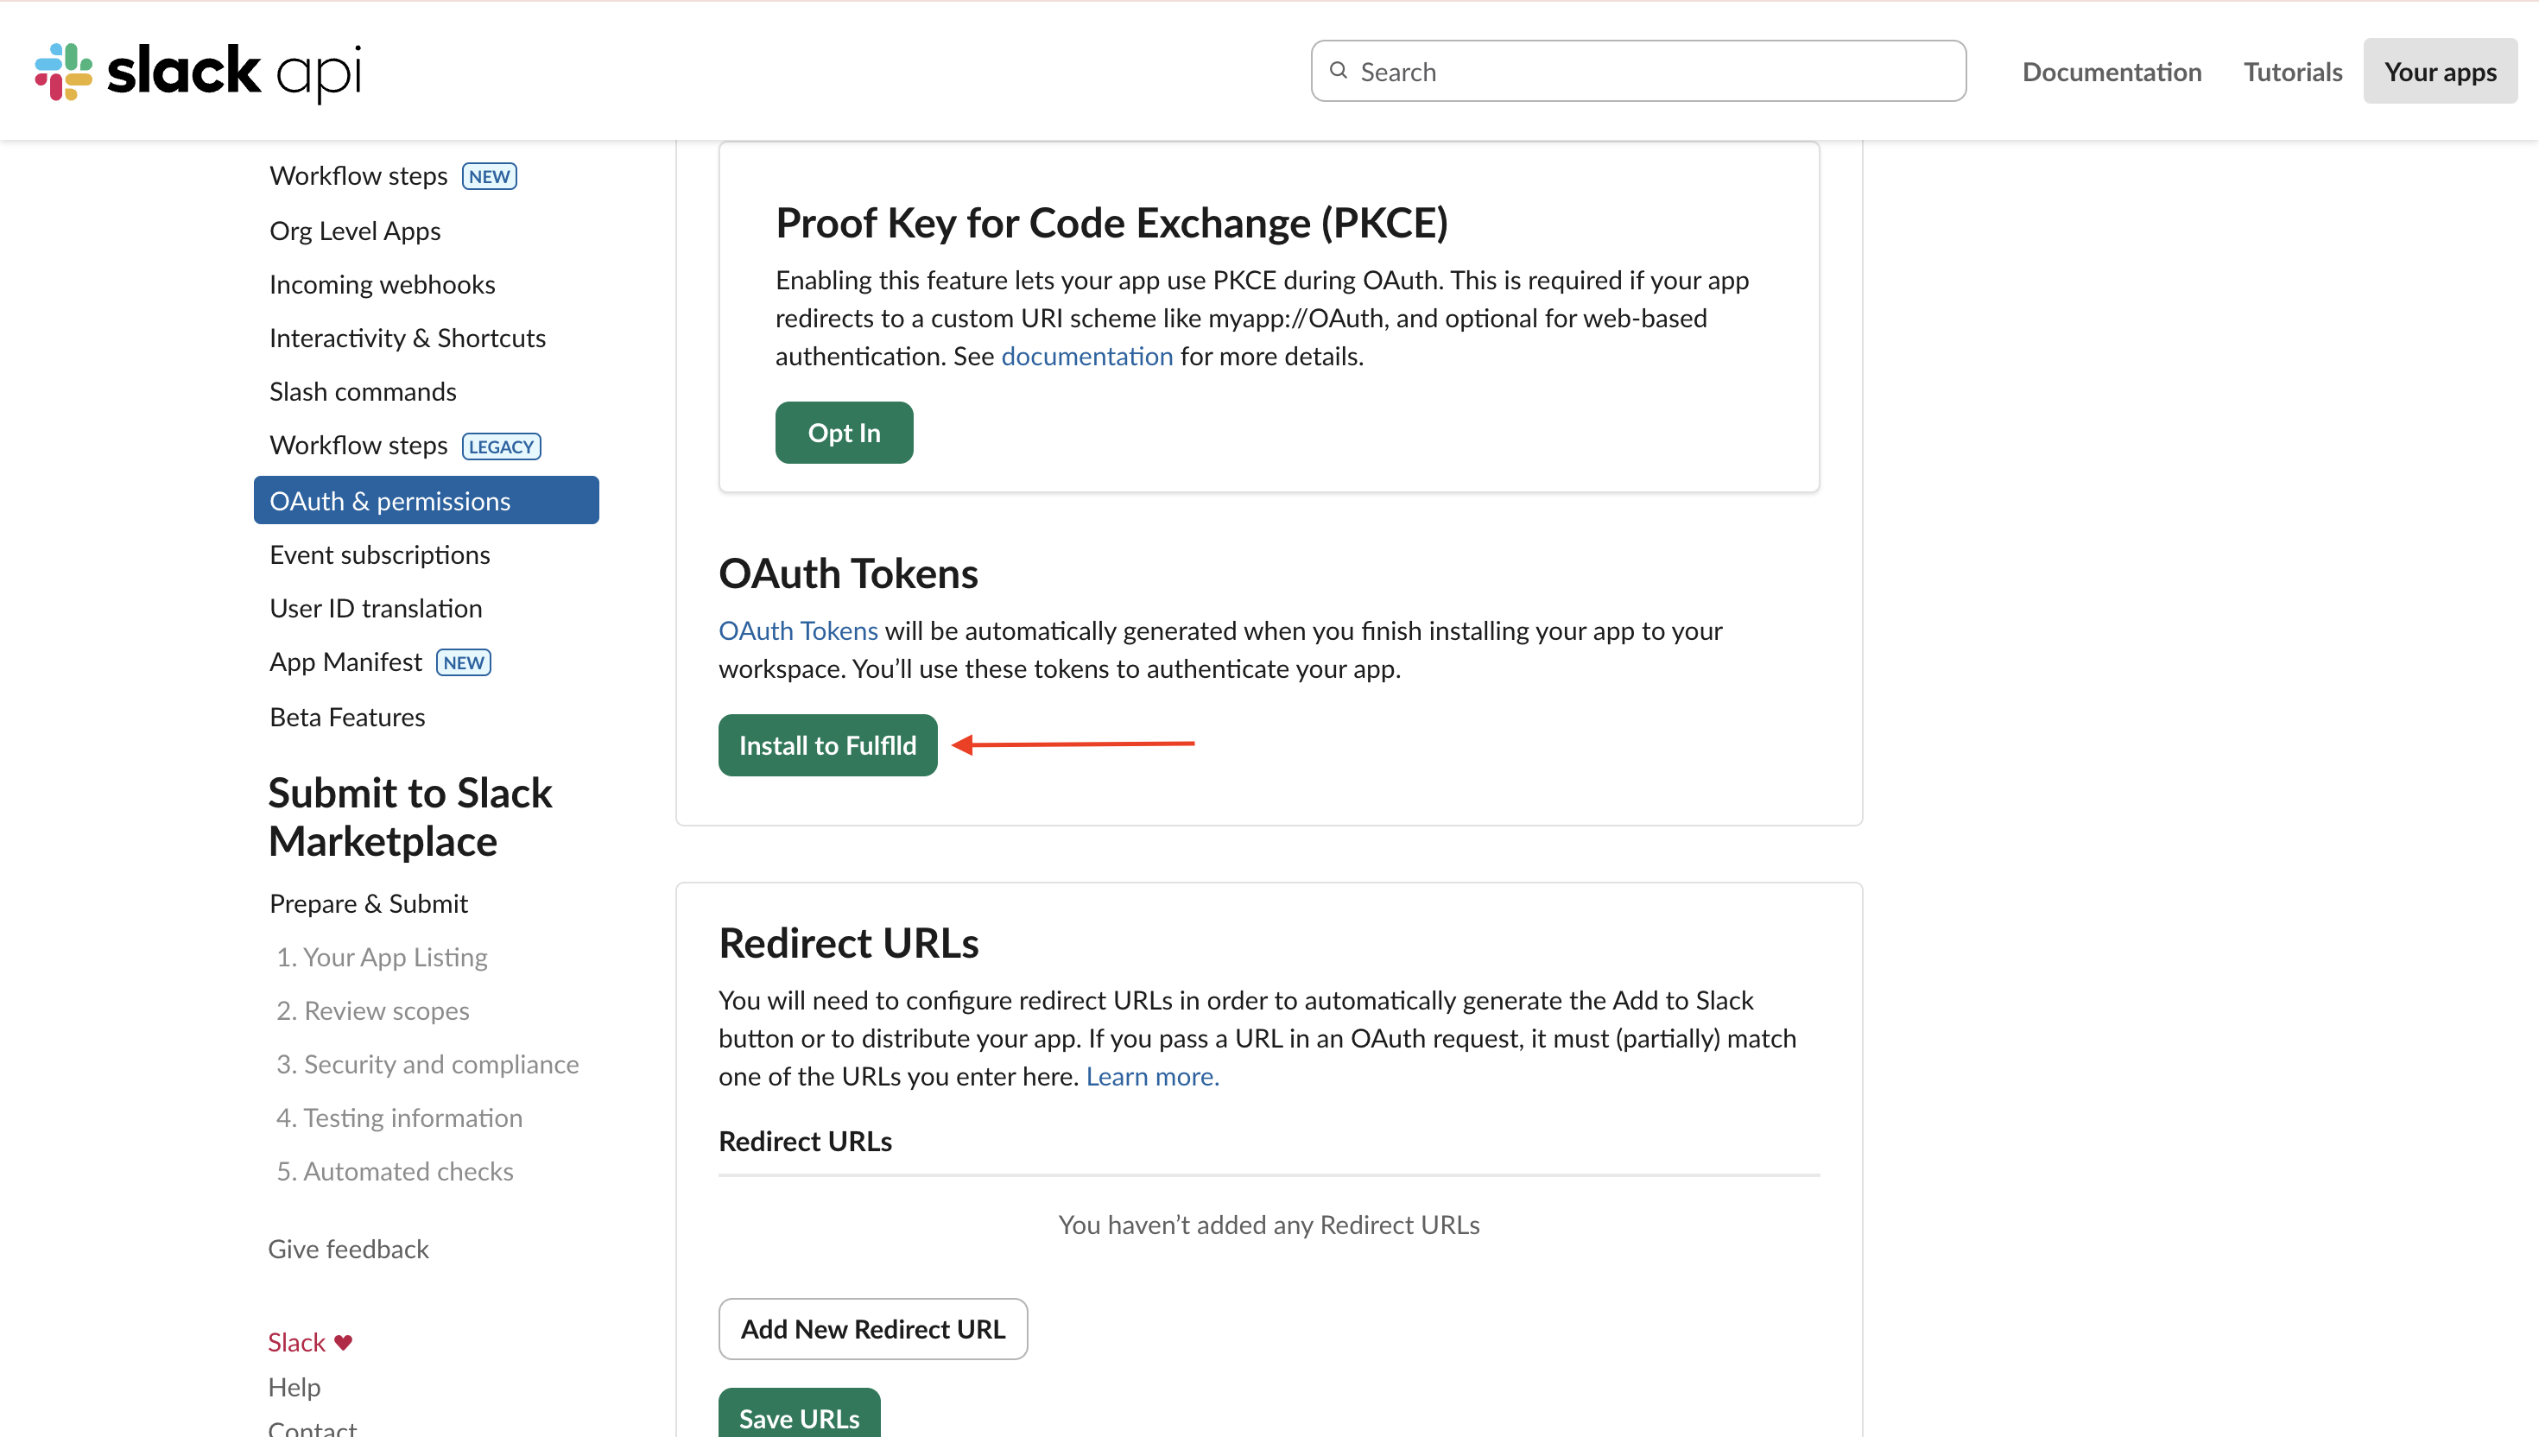Click the search magnifier icon
The height and width of the screenshot is (1437, 2539).
click(1338, 71)
